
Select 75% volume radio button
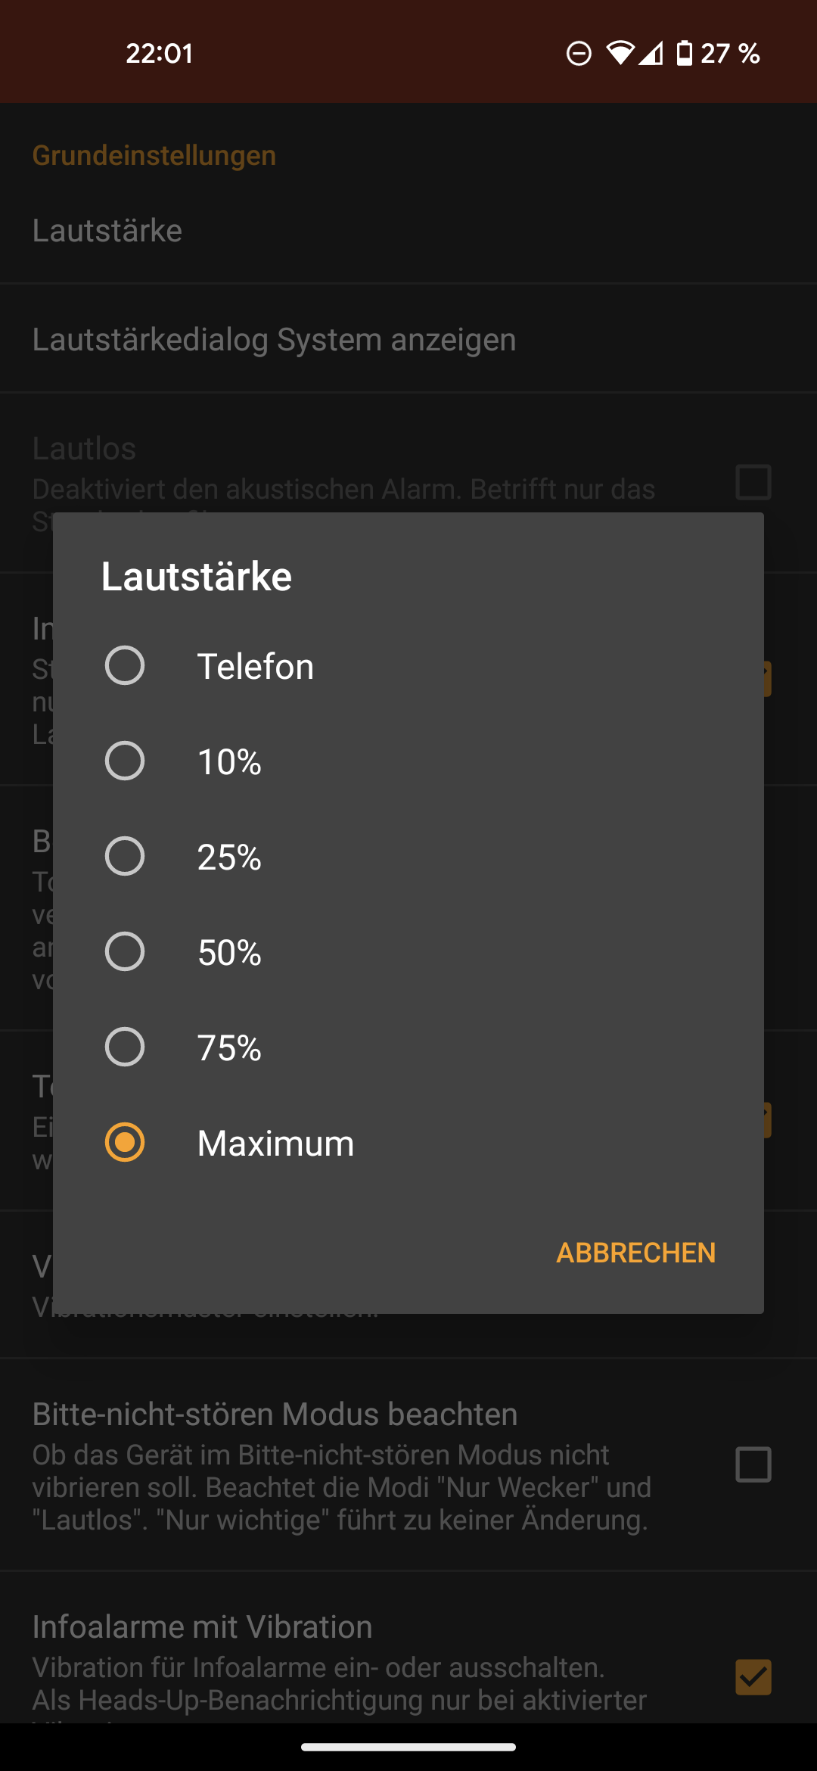(x=125, y=1047)
